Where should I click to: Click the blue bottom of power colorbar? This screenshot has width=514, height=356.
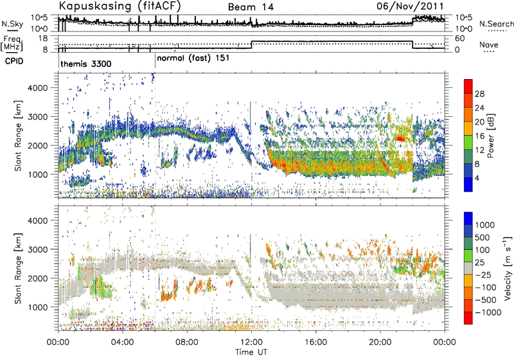(x=468, y=185)
